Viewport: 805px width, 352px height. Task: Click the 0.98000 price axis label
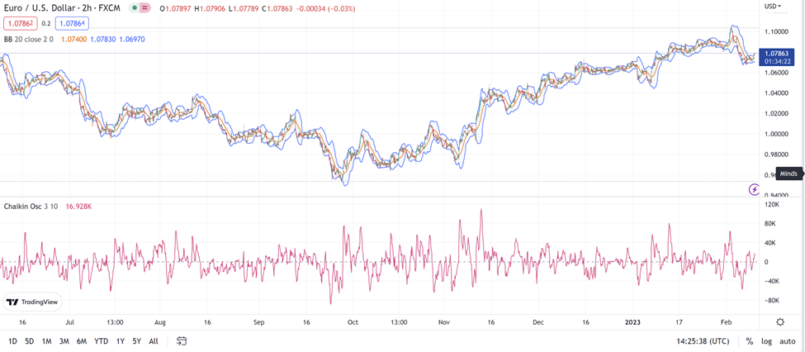click(776, 155)
